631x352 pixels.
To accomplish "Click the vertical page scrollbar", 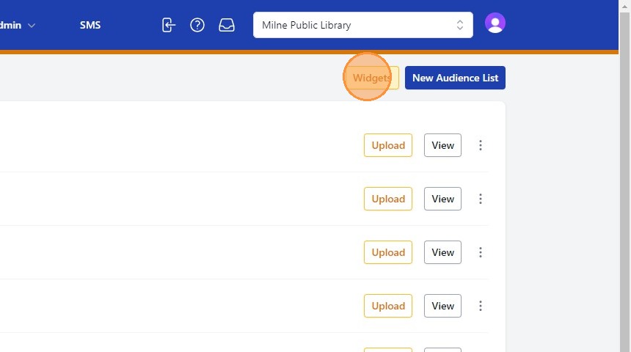I will pos(624,183).
